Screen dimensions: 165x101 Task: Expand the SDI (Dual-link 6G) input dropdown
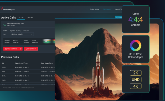click(x=22, y=34)
